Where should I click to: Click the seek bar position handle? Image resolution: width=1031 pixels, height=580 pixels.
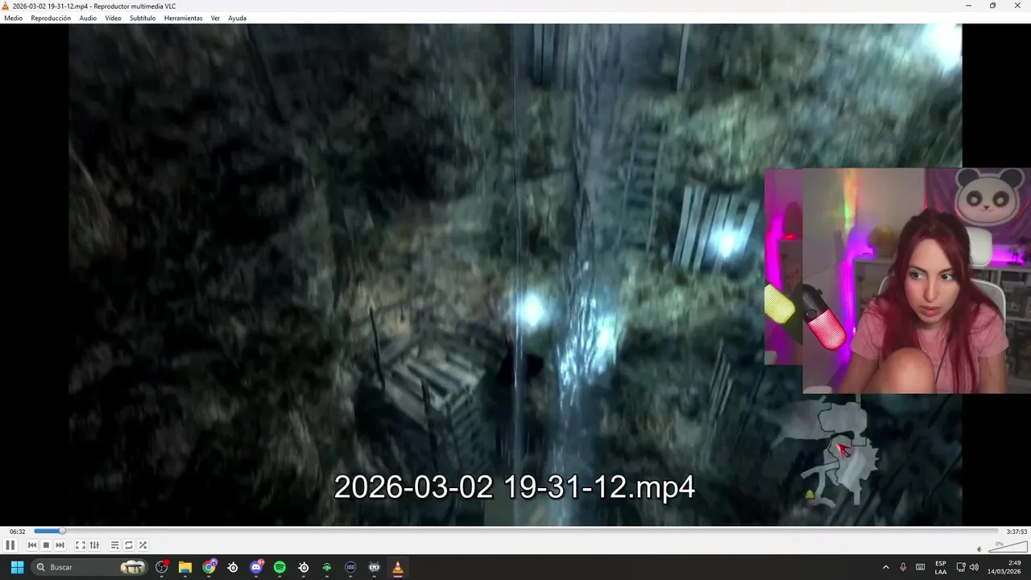pos(62,531)
